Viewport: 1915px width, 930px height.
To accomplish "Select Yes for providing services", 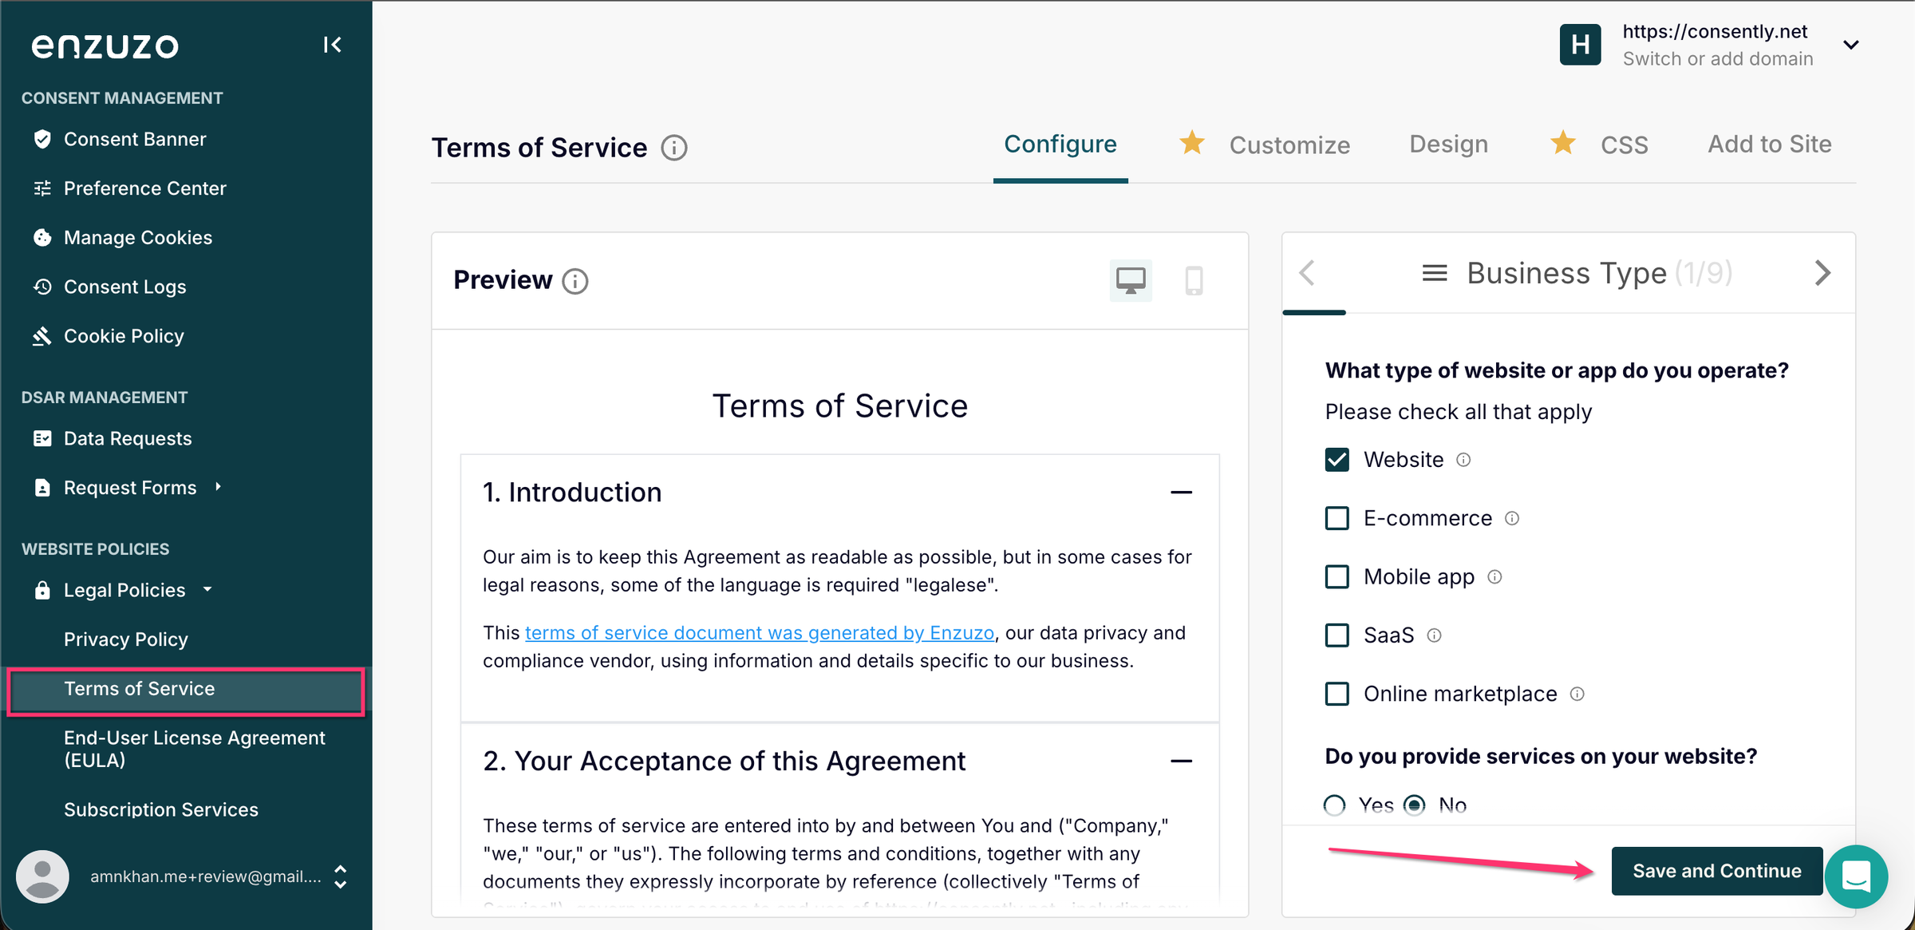I will [x=1335, y=805].
